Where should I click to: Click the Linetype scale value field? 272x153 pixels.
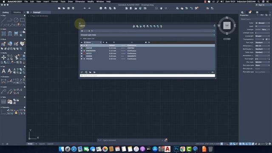click(x=263, y=33)
